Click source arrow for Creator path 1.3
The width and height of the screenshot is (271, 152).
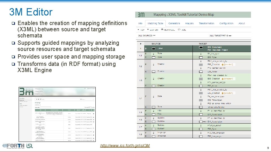[x=154, y=79]
